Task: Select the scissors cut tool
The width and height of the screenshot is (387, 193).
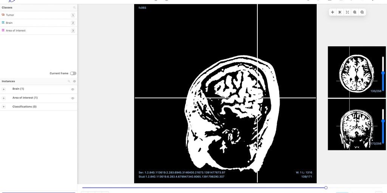Action: pyautogui.click(x=340, y=12)
